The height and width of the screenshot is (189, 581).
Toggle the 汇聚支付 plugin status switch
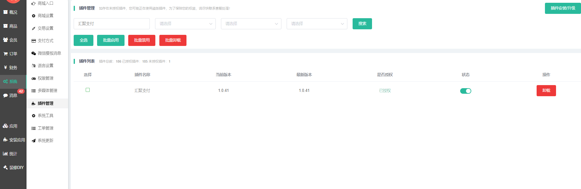[x=465, y=91]
